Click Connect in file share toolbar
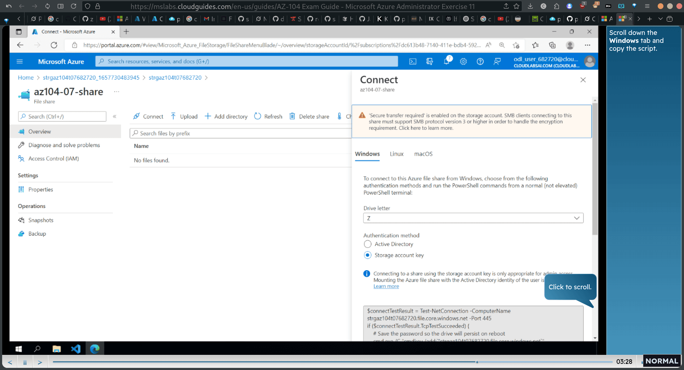This screenshot has width=684, height=370. (148, 116)
